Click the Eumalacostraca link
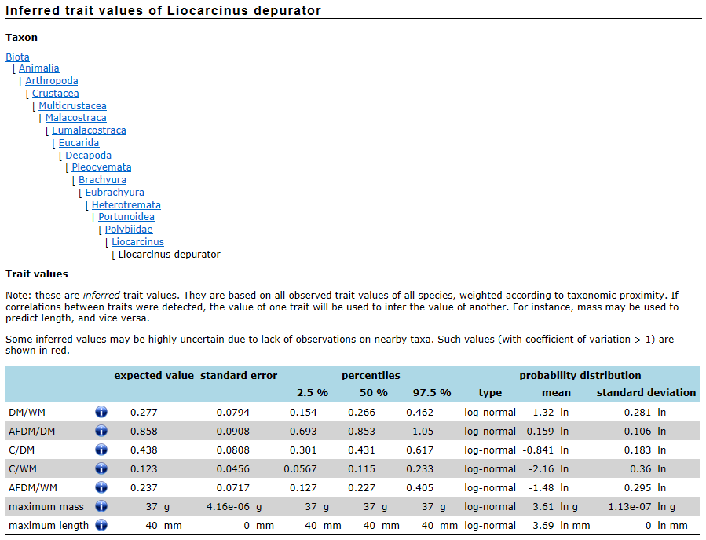Image resolution: width=706 pixels, height=540 pixels. tap(89, 130)
